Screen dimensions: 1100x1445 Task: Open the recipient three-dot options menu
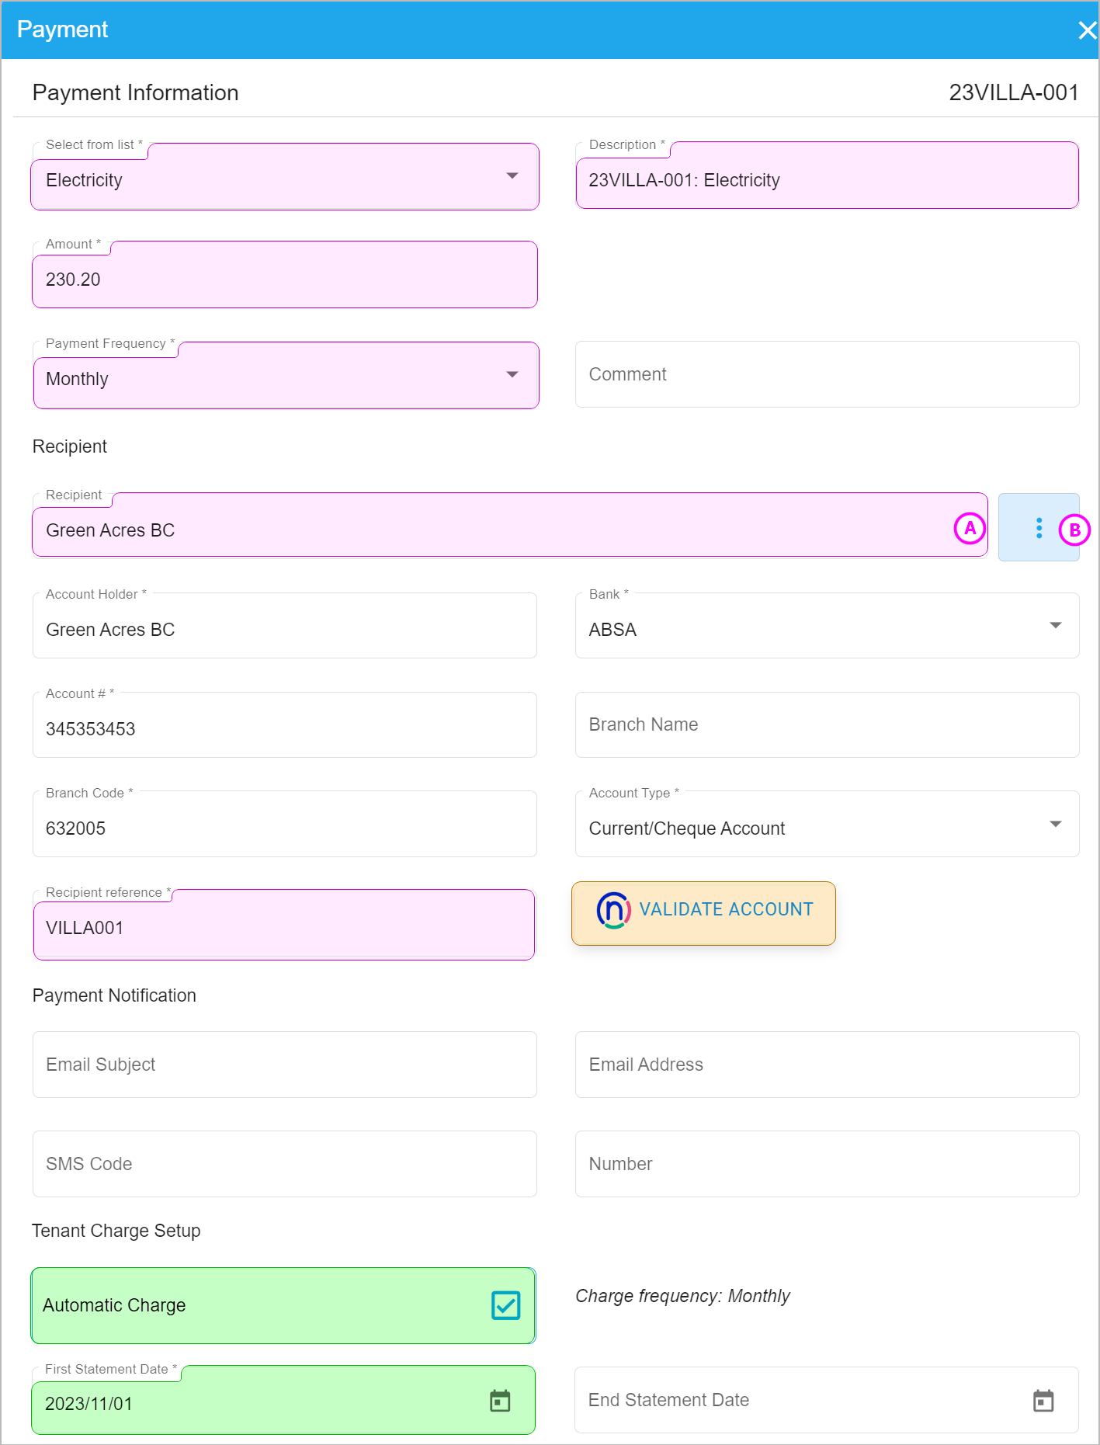pos(1039,528)
